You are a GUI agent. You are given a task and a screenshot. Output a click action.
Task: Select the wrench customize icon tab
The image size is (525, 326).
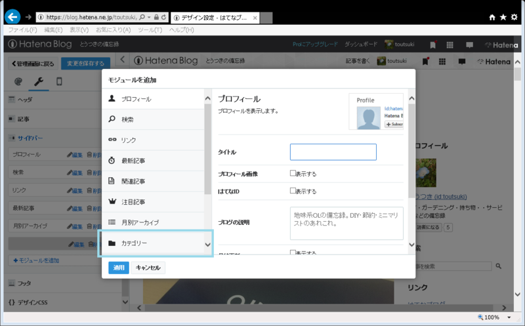[39, 81]
